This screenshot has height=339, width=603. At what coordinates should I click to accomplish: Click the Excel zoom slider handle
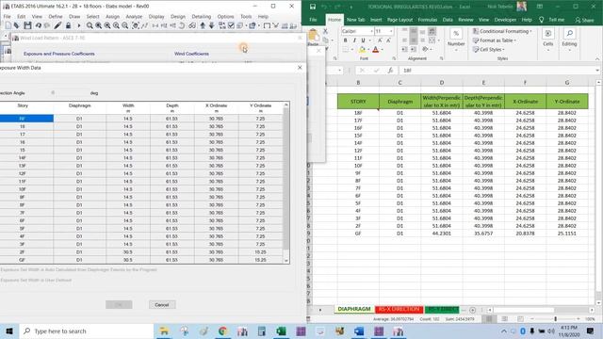click(x=555, y=319)
